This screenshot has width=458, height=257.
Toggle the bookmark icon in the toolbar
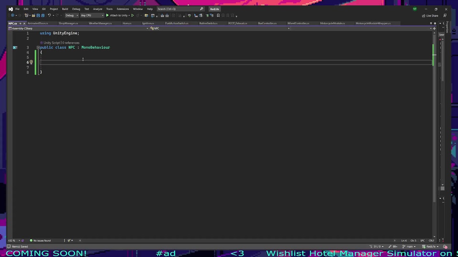[x=218, y=15]
